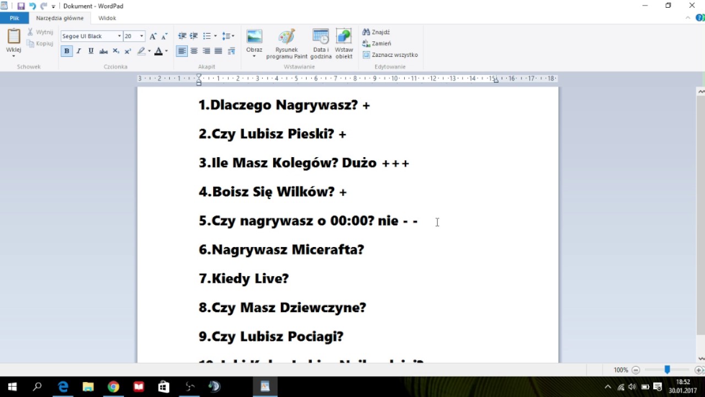Launch Microsoft Edge from taskbar
Image resolution: width=705 pixels, height=397 pixels.
point(63,387)
